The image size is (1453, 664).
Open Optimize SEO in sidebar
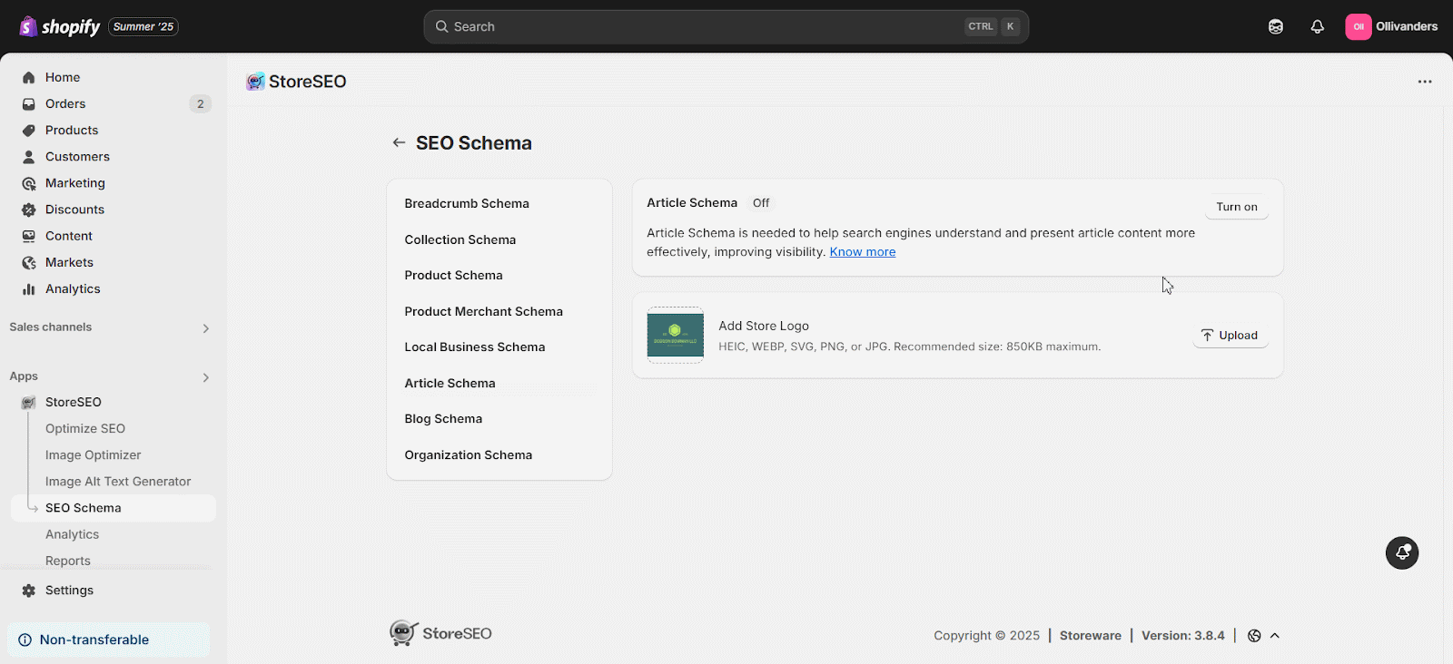pyautogui.click(x=85, y=428)
